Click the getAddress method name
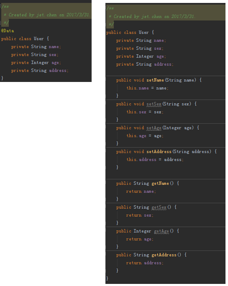The width and height of the screenshot is (228, 286). (164, 255)
